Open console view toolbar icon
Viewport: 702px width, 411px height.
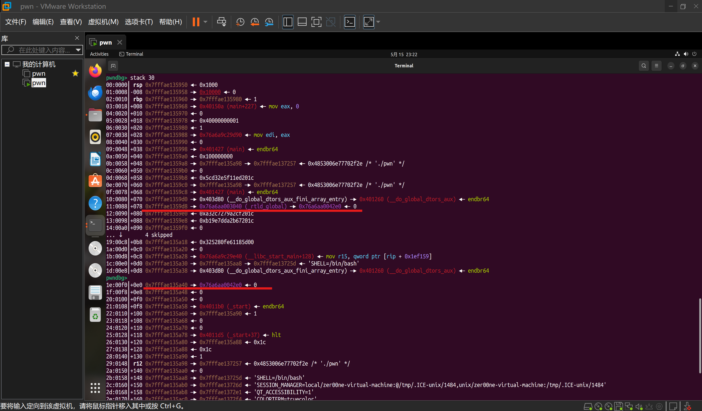(x=350, y=22)
